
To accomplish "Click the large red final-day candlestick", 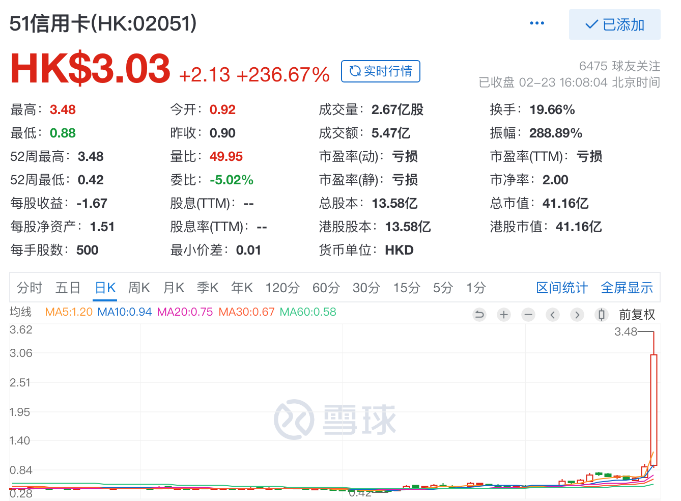I will click(654, 409).
